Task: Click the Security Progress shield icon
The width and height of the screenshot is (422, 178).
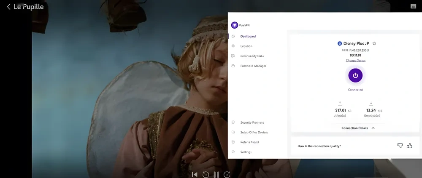Action: click(x=233, y=122)
